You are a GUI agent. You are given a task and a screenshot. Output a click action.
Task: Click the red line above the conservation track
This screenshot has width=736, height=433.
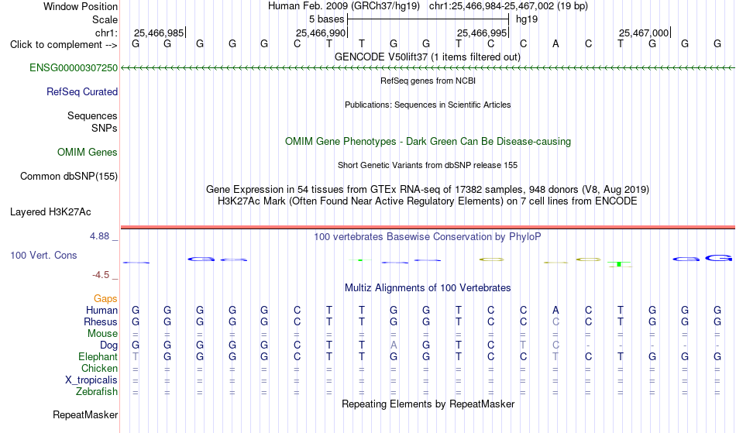pyautogui.click(x=428, y=228)
